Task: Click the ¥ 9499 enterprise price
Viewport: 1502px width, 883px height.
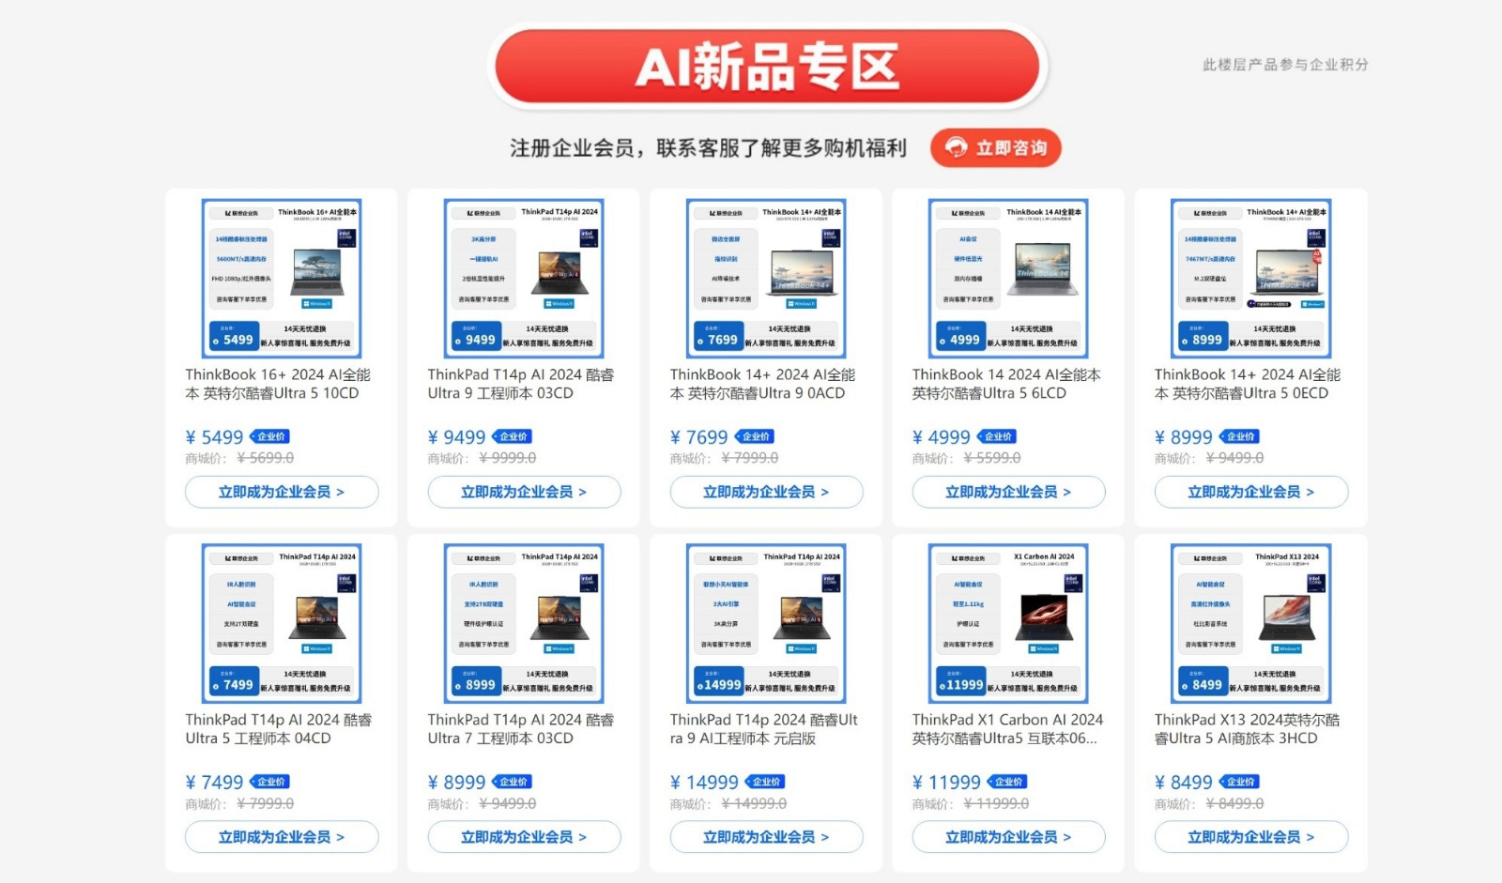Action: click(456, 437)
